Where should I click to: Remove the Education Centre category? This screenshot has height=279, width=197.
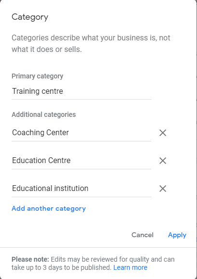163,161
